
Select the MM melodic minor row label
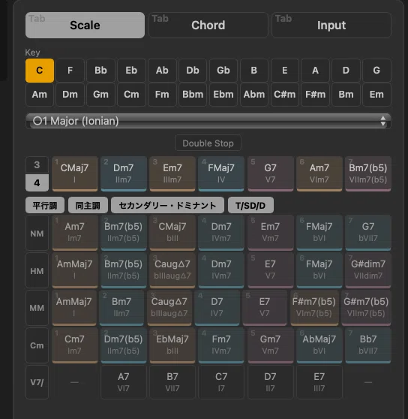pos(37,308)
